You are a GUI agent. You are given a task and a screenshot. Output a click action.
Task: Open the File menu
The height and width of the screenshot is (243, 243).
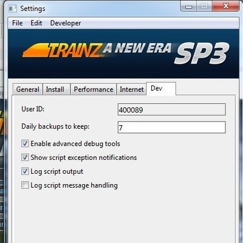pos(17,23)
